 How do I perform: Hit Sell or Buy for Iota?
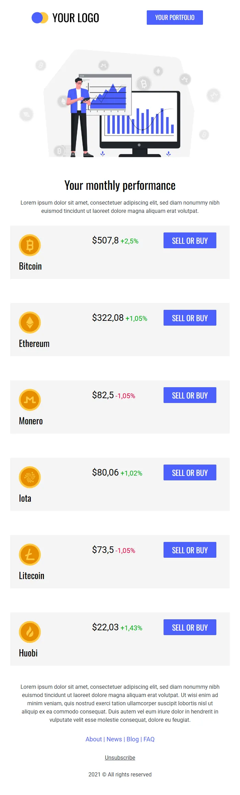pos(190,473)
